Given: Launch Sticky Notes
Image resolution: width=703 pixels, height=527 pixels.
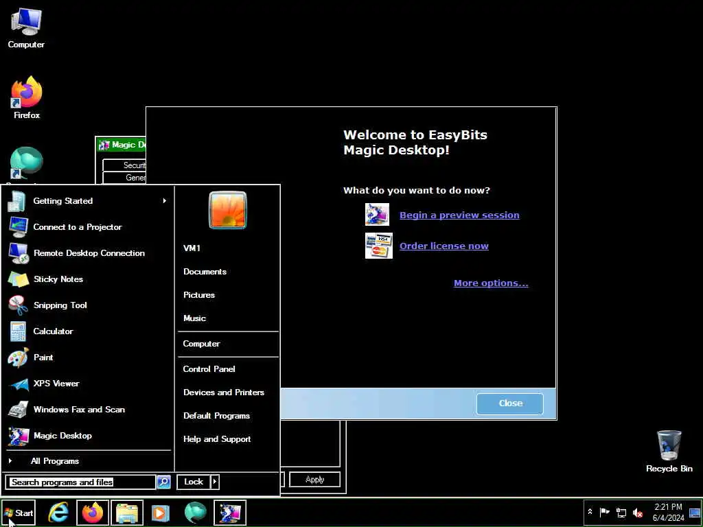Looking at the screenshot, I should (x=88, y=279).
